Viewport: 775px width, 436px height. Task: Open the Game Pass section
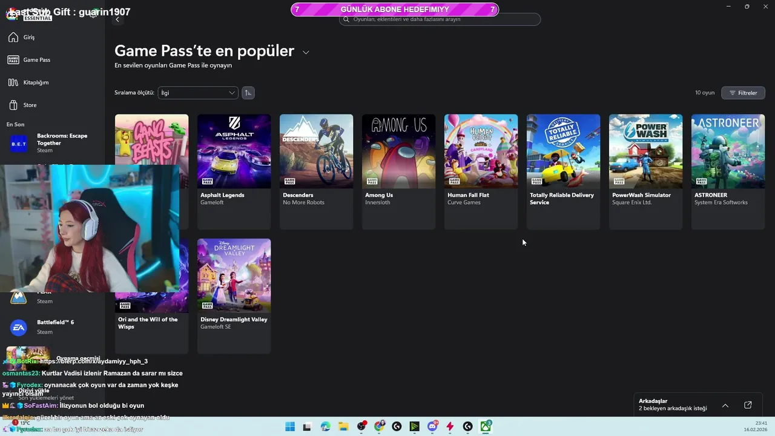pyautogui.click(x=29, y=60)
